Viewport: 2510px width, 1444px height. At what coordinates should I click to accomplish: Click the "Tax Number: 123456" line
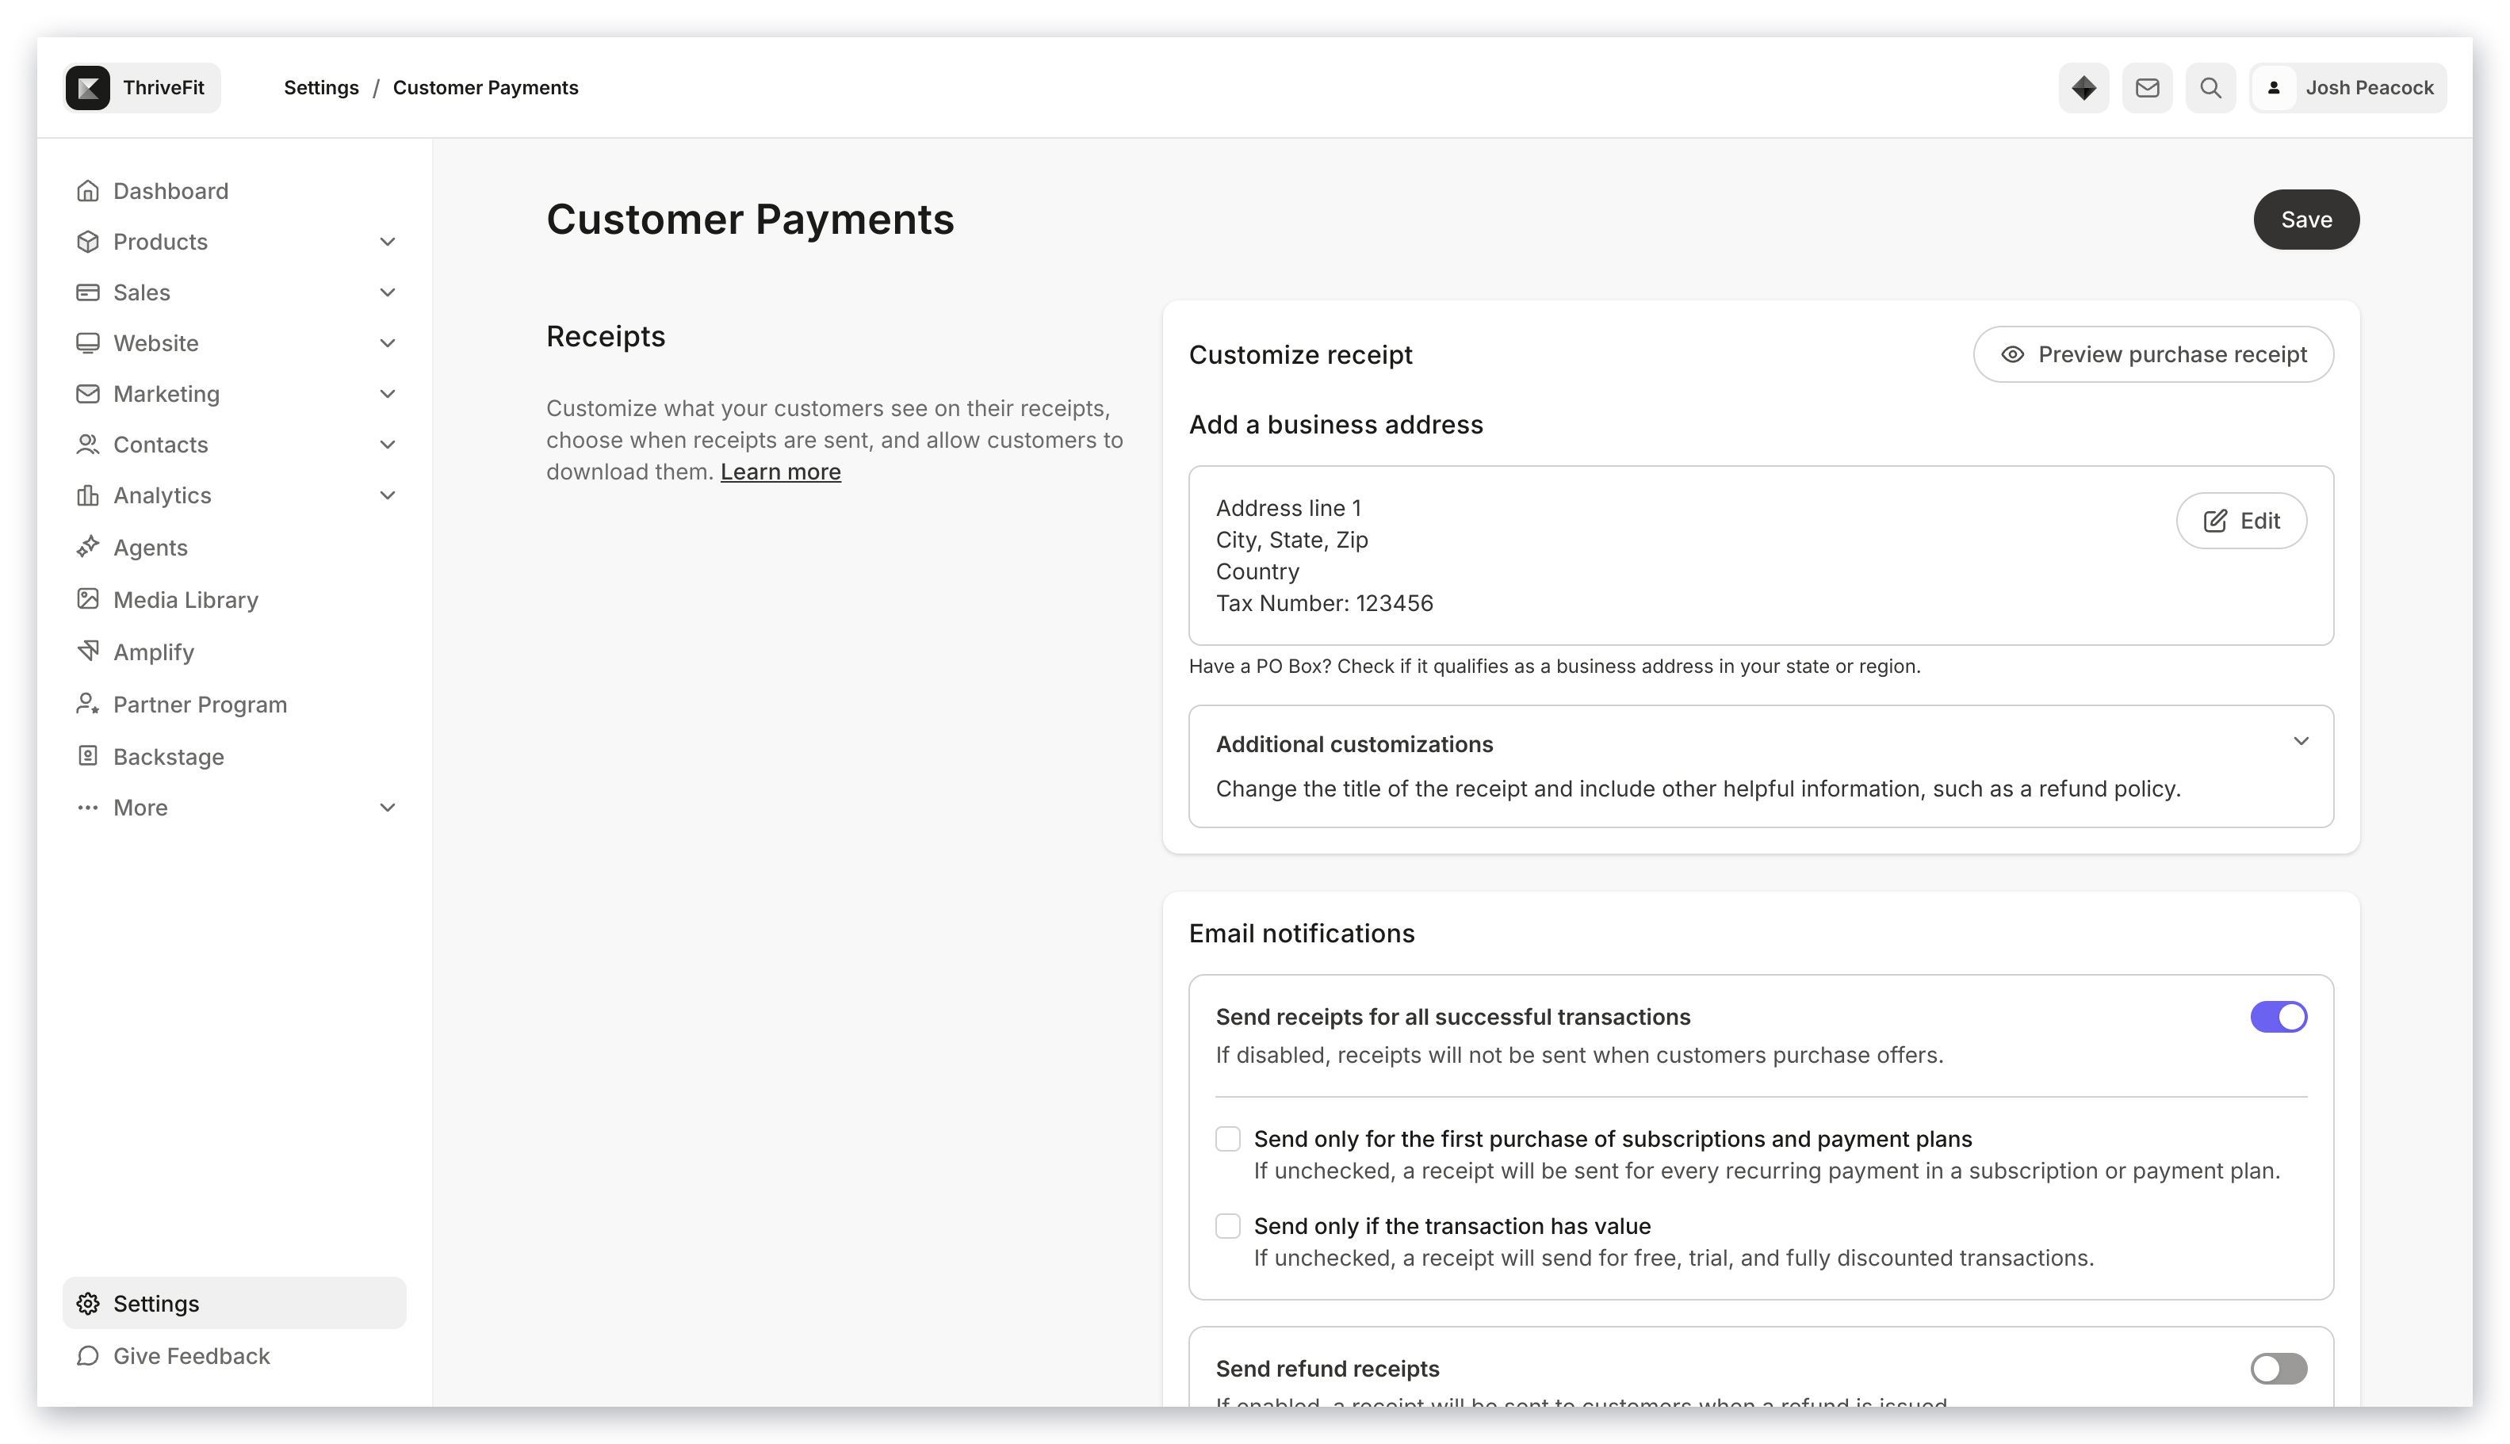coord(1325,603)
